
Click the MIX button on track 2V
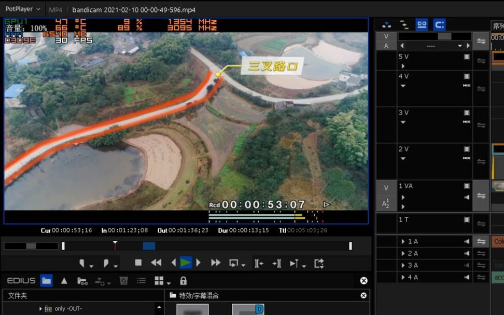(x=466, y=158)
